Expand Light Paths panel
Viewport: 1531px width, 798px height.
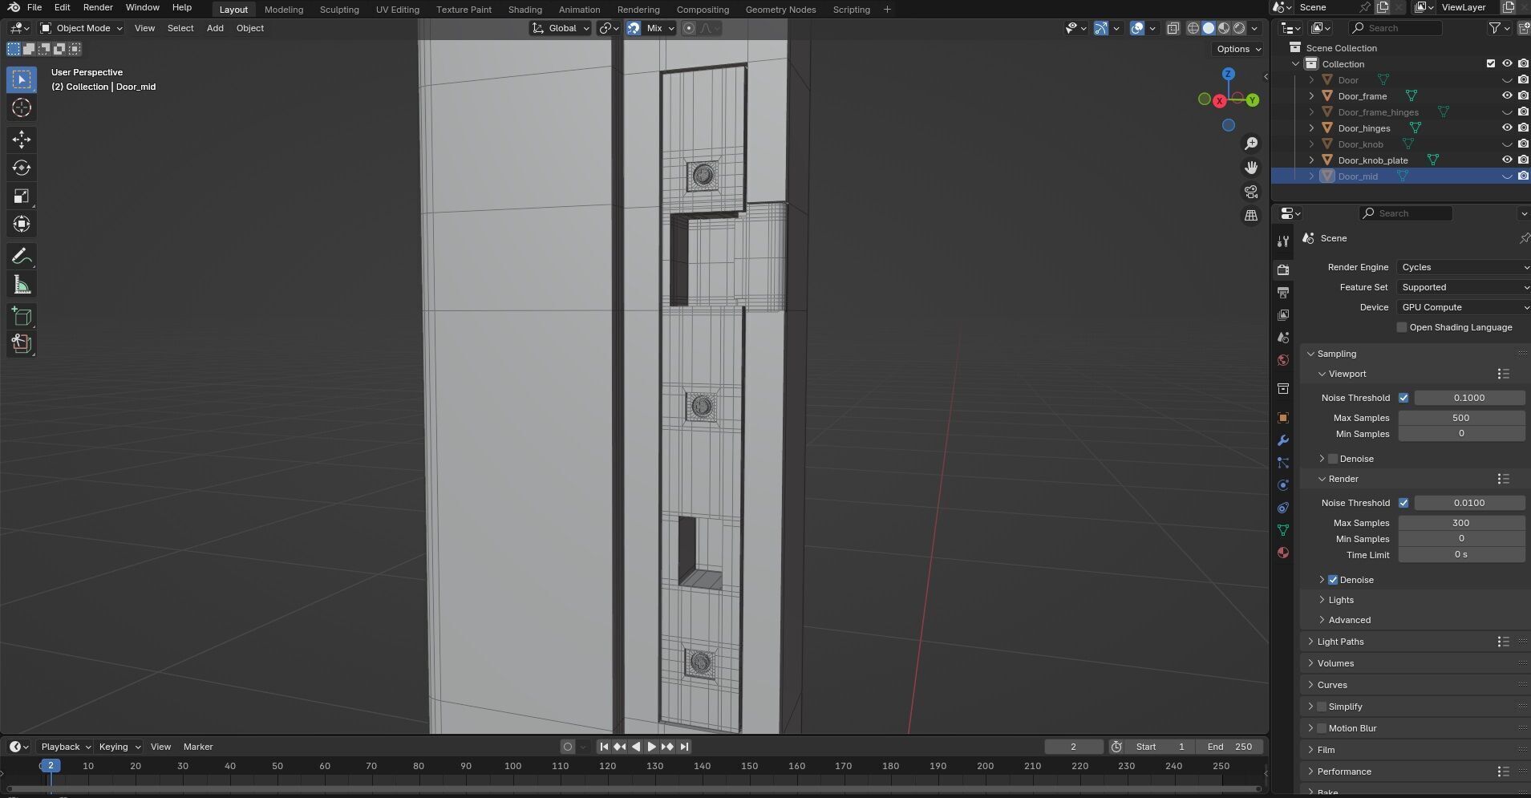pyautogui.click(x=1339, y=642)
